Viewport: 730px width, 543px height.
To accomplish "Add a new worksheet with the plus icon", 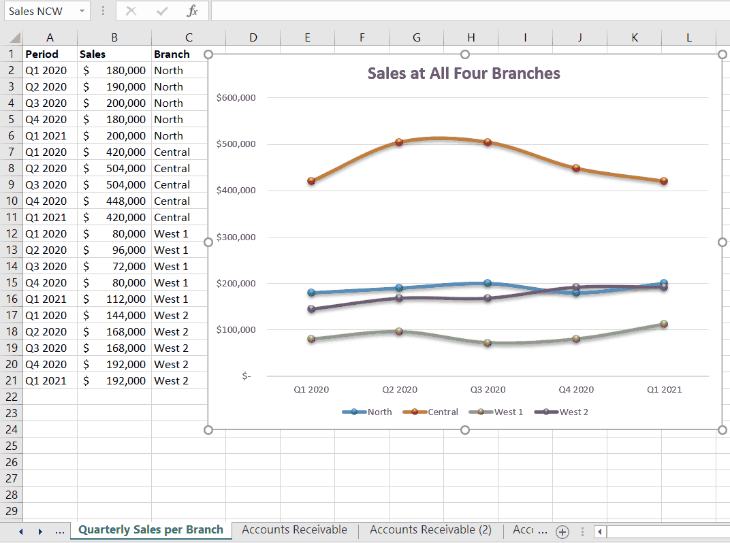I will click(x=562, y=530).
